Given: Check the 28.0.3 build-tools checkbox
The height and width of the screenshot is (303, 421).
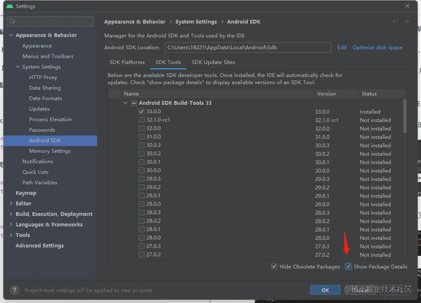Looking at the screenshot, I should click(142, 213).
